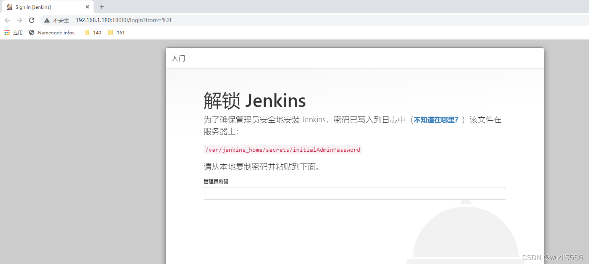Click the 管理员密码 field label
Image resolution: width=589 pixels, height=264 pixels.
(216, 181)
